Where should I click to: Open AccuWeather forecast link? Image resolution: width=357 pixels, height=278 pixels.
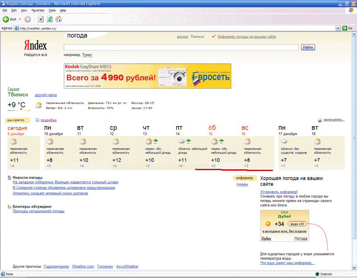click(x=127, y=266)
